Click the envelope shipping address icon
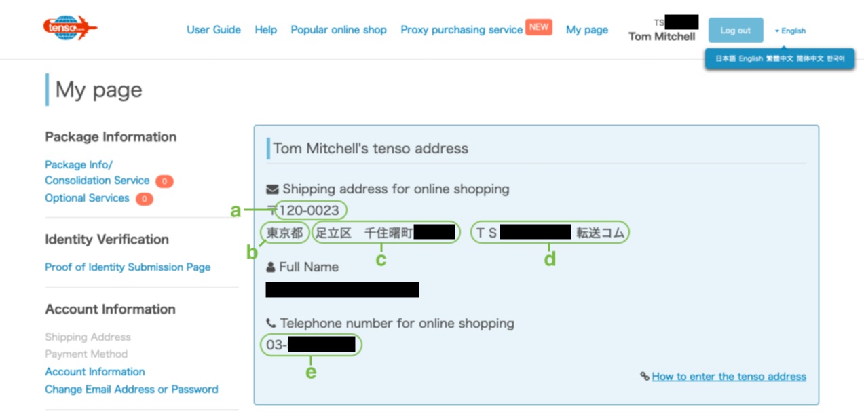864x416 pixels. pos(272,189)
